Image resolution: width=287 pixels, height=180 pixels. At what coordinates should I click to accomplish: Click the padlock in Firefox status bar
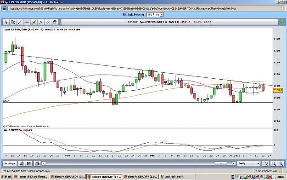[281, 171]
